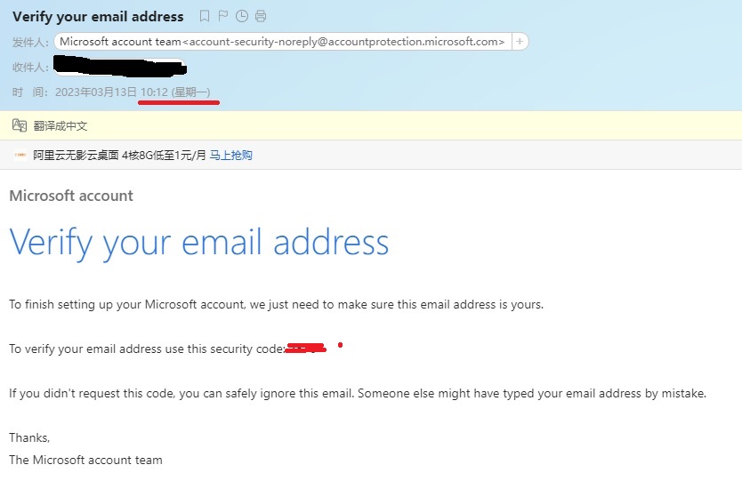742x497 pixels.
Task: Click the 2023年03月13日 date text
Action: point(96,92)
